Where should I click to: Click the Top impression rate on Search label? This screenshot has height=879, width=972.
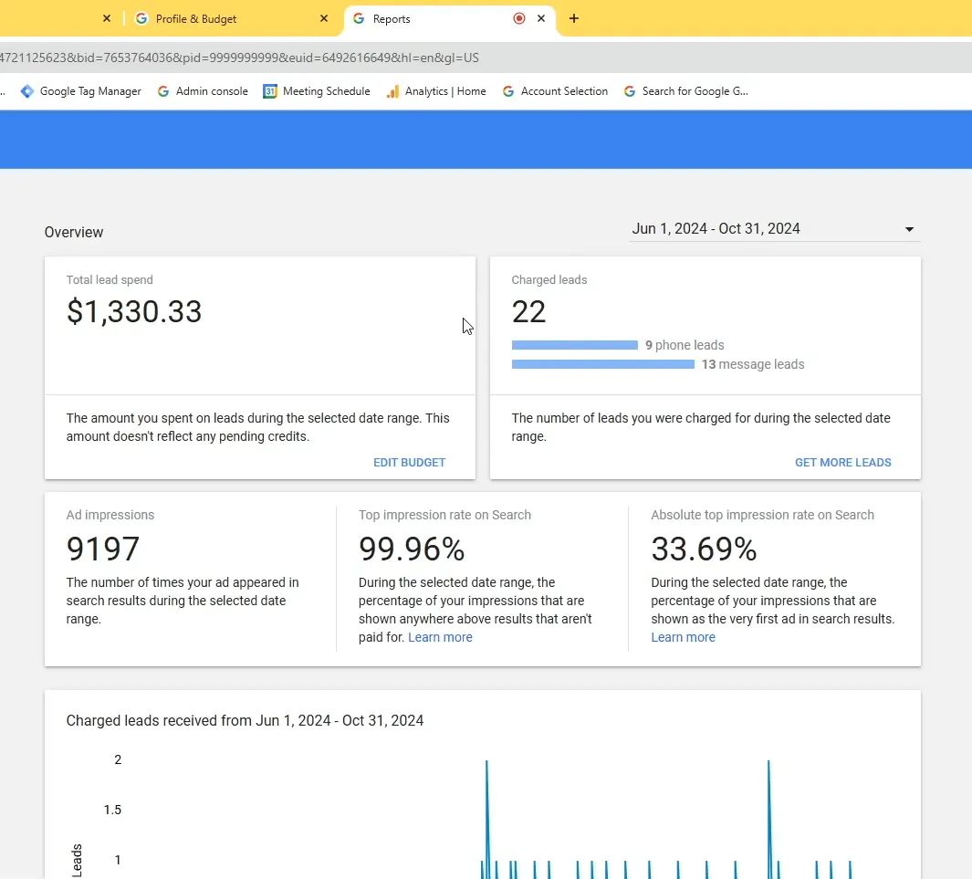point(444,515)
